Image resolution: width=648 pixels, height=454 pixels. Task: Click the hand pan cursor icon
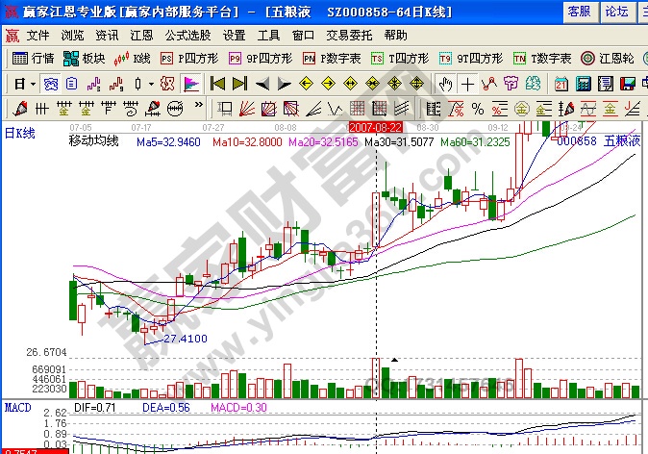pyautogui.click(x=444, y=83)
